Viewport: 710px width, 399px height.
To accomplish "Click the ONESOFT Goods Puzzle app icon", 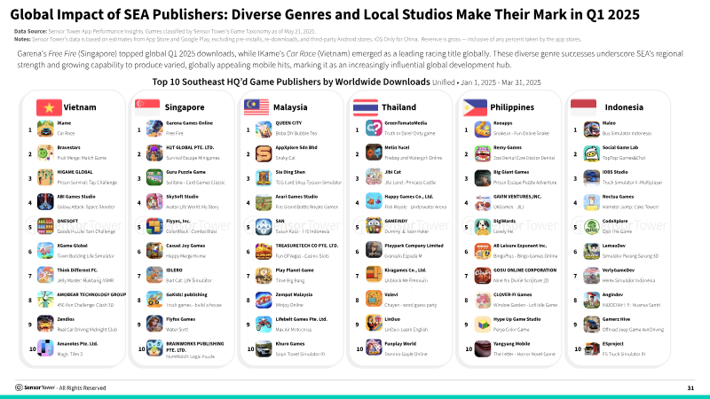I will click(x=45, y=227).
